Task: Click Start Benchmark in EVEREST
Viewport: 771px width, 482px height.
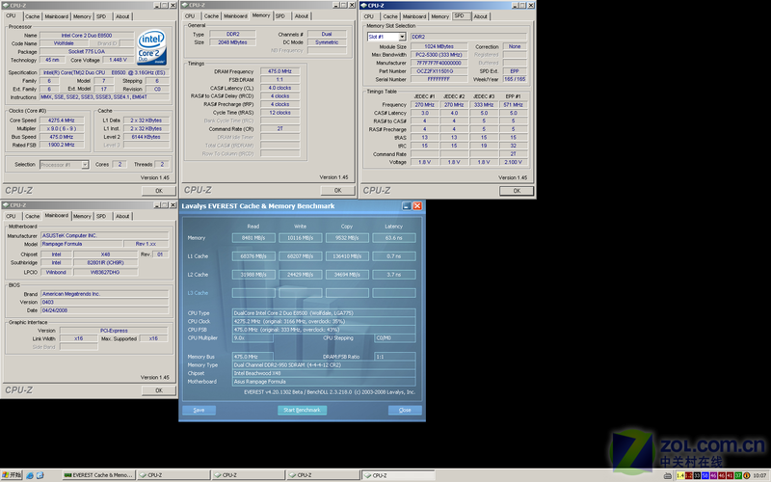Action: (x=302, y=410)
